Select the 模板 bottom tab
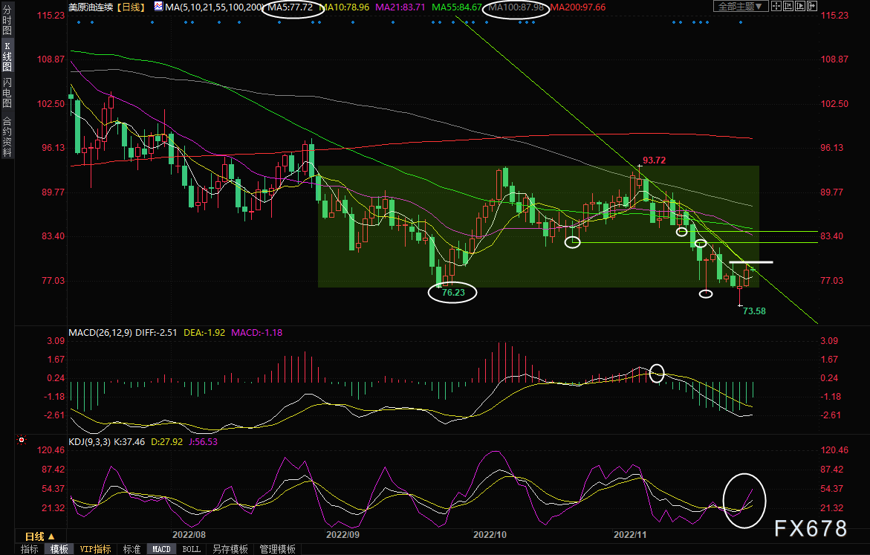This screenshot has height=555, width=870. point(59,549)
